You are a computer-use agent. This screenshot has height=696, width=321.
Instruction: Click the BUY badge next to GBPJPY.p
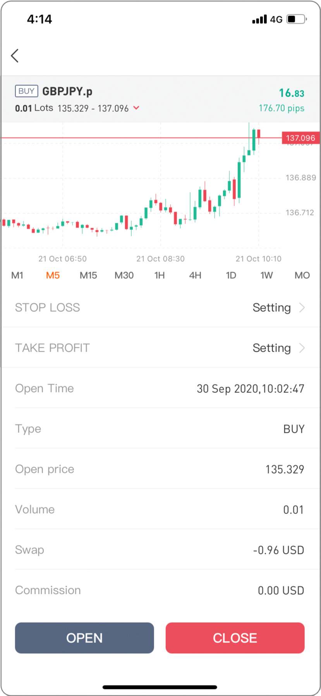(26, 91)
